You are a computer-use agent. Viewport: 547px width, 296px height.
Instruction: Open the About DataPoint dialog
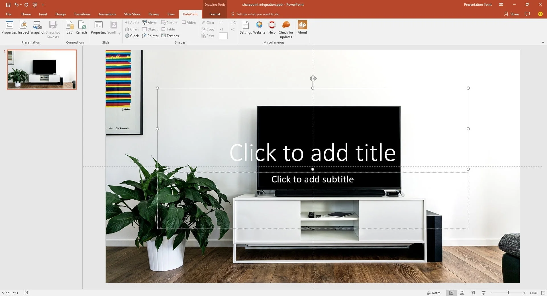(302, 28)
